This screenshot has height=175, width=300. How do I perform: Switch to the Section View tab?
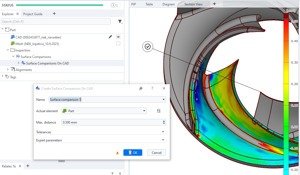[193, 4]
